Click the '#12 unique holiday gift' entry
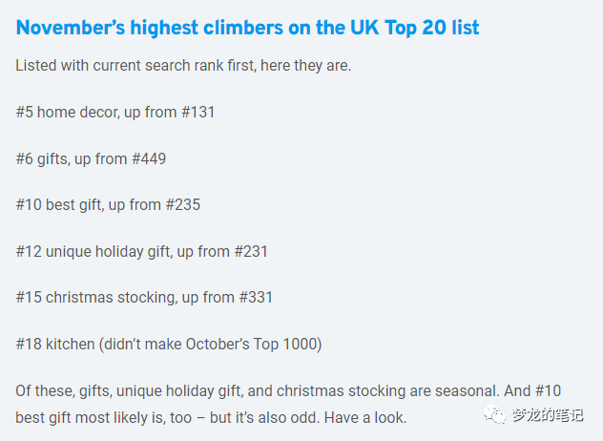Screen dimensions: 603x441 click(141, 251)
